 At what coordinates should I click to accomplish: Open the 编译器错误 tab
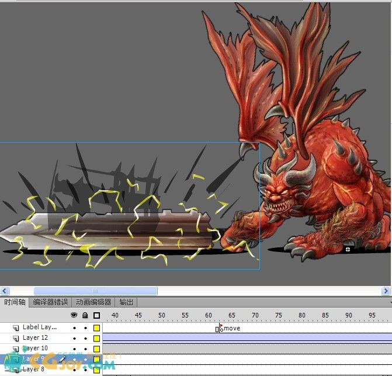point(50,302)
